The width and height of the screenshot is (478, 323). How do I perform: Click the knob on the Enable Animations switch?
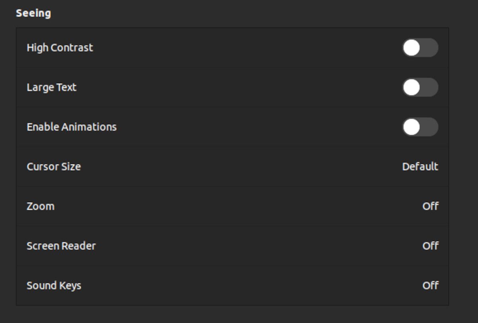(x=411, y=127)
